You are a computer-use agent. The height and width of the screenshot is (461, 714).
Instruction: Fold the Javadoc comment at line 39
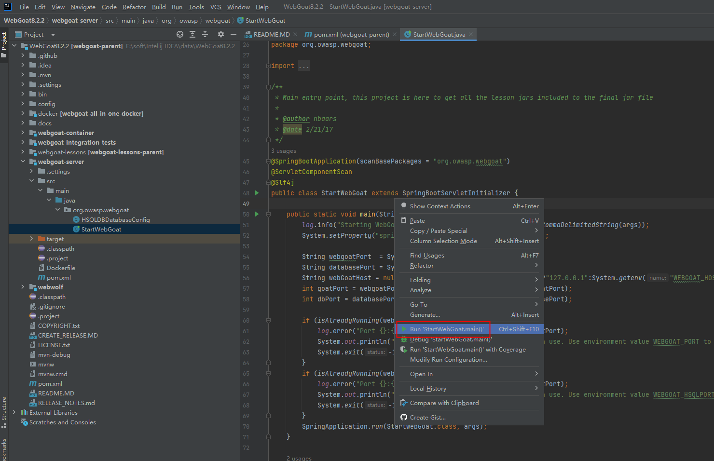pos(268,87)
